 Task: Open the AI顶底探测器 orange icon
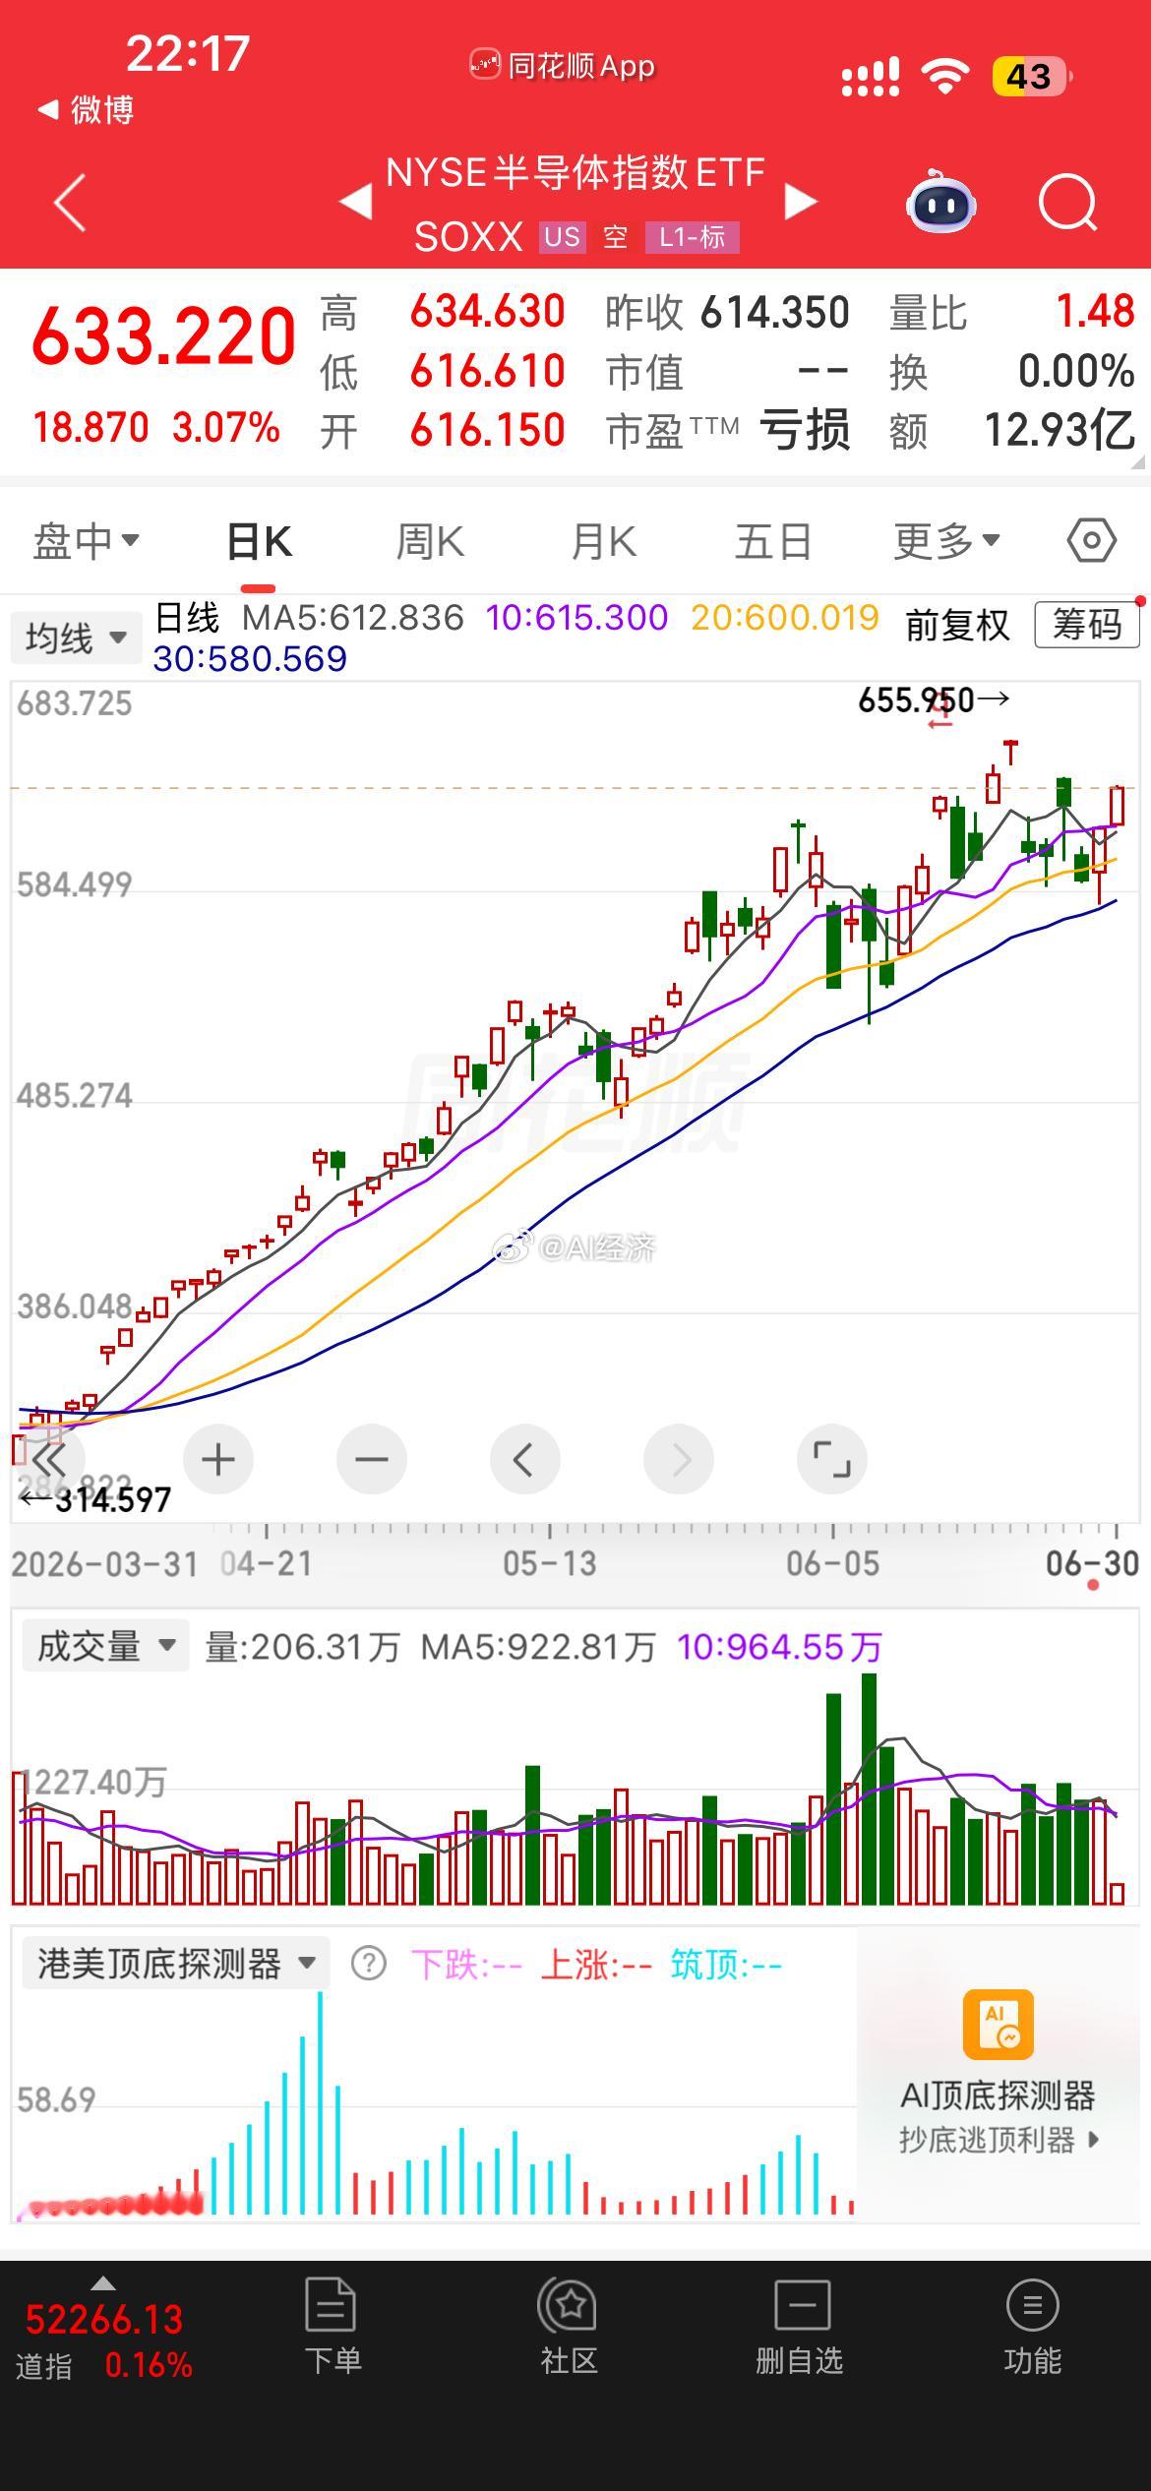click(998, 2025)
